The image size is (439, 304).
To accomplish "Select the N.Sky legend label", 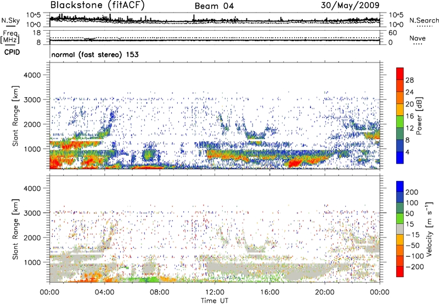I will tap(10, 20).
